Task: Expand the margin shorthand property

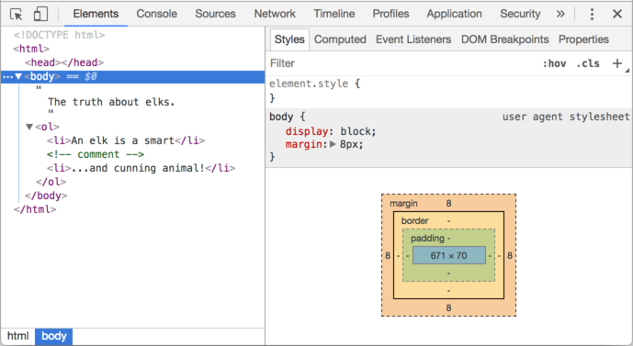Action: [333, 144]
